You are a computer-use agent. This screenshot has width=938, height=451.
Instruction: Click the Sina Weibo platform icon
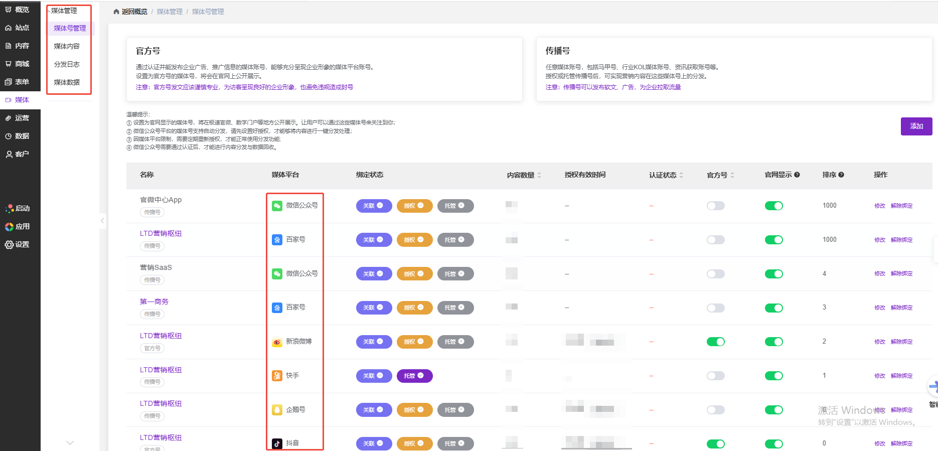pyautogui.click(x=277, y=342)
